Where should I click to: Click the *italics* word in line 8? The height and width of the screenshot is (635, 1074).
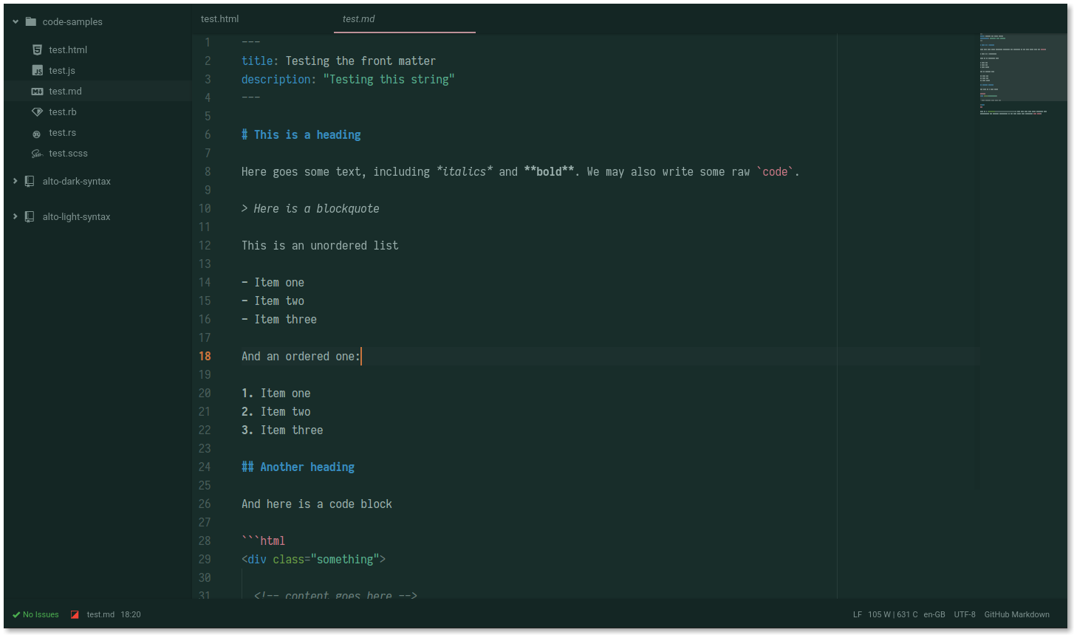pos(465,171)
